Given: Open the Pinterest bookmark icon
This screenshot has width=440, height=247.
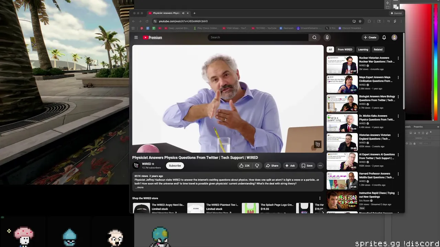Looking at the screenshot, I should click(x=142, y=28).
